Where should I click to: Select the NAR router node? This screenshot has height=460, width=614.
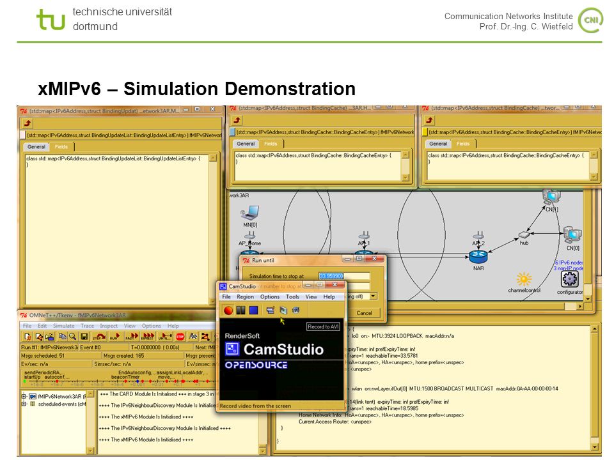[478, 257]
